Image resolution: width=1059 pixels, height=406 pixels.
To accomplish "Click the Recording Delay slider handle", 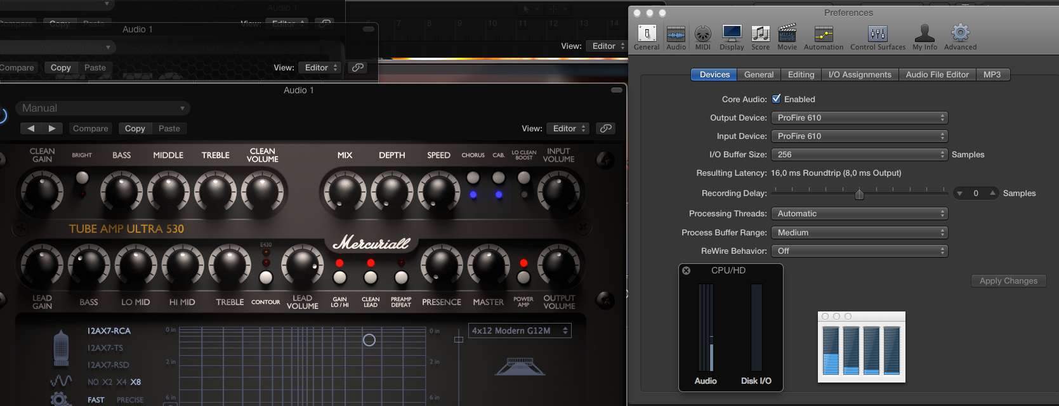I will pyautogui.click(x=859, y=194).
